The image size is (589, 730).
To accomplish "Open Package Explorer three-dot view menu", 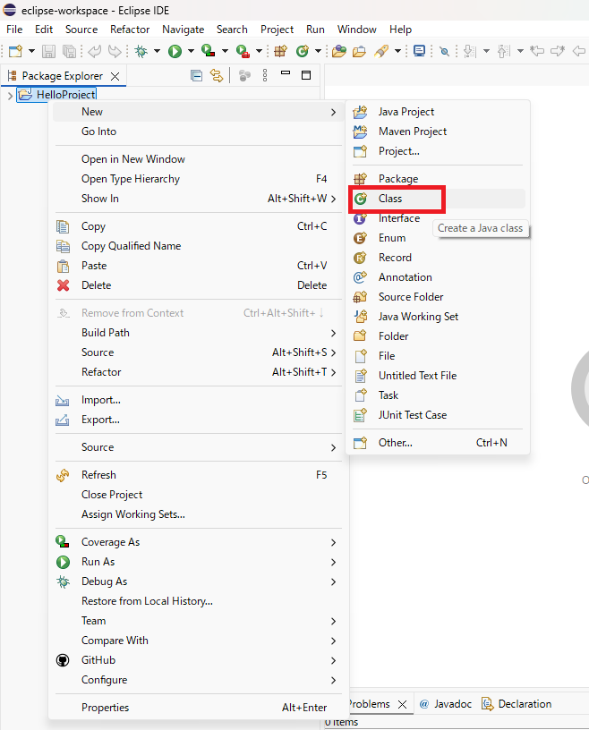I will coord(265,75).
